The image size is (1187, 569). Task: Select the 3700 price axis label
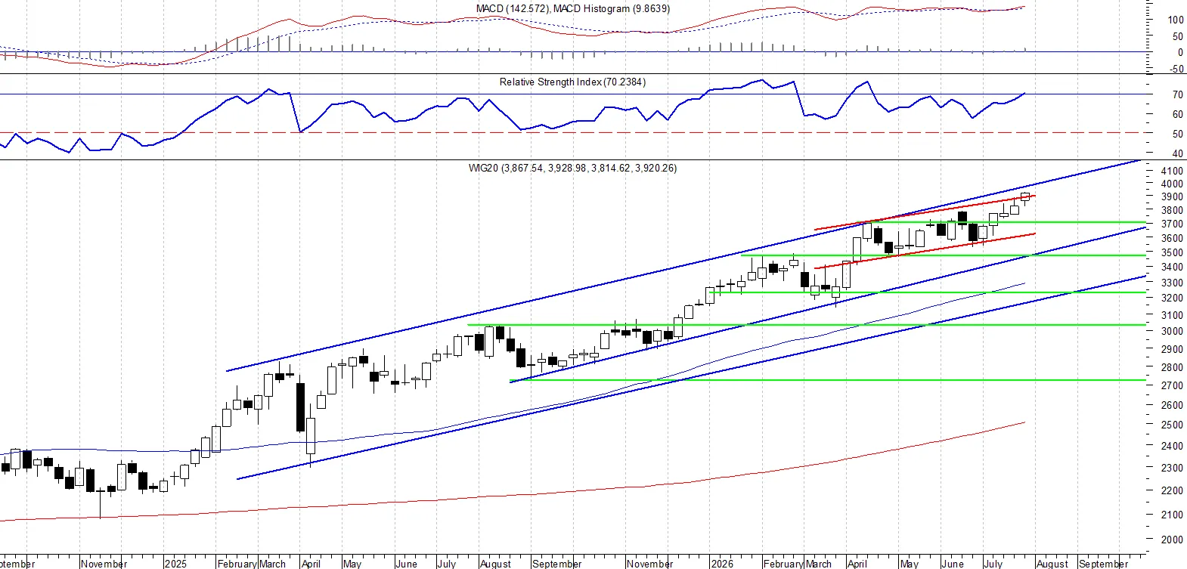(1173, 224)
